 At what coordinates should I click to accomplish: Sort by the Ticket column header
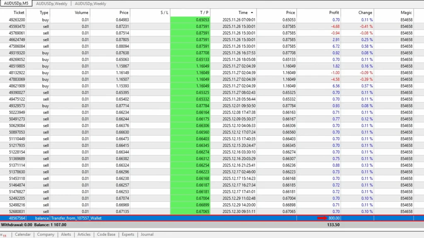click(19, 13)
